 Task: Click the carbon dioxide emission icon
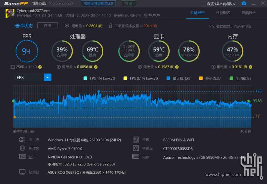(x=111, y=26)
